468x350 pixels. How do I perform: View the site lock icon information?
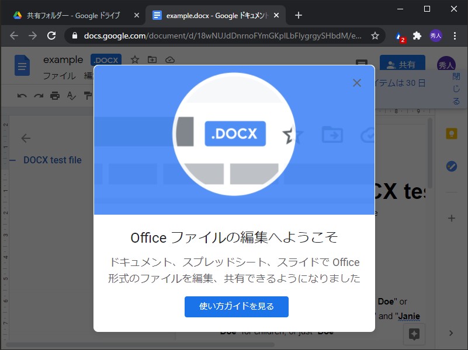pyautogui.click(x=75, y=36)
